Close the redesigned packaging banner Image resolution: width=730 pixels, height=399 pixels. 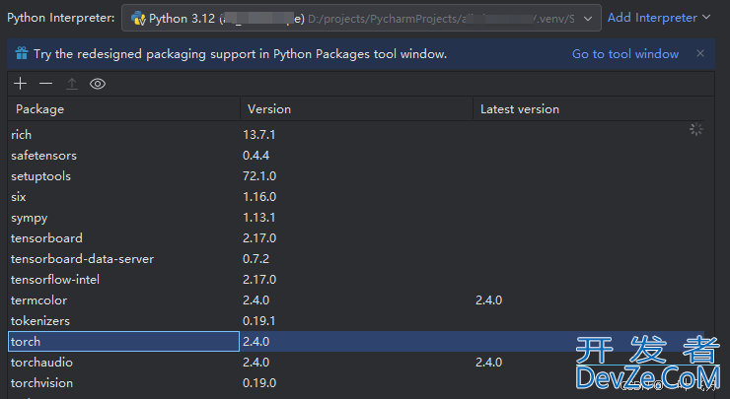coord(700,54)
